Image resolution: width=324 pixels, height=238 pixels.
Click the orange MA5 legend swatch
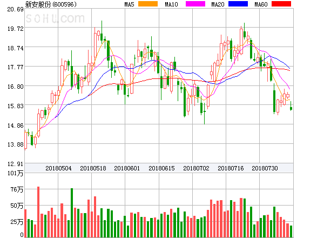coord(148,4)
